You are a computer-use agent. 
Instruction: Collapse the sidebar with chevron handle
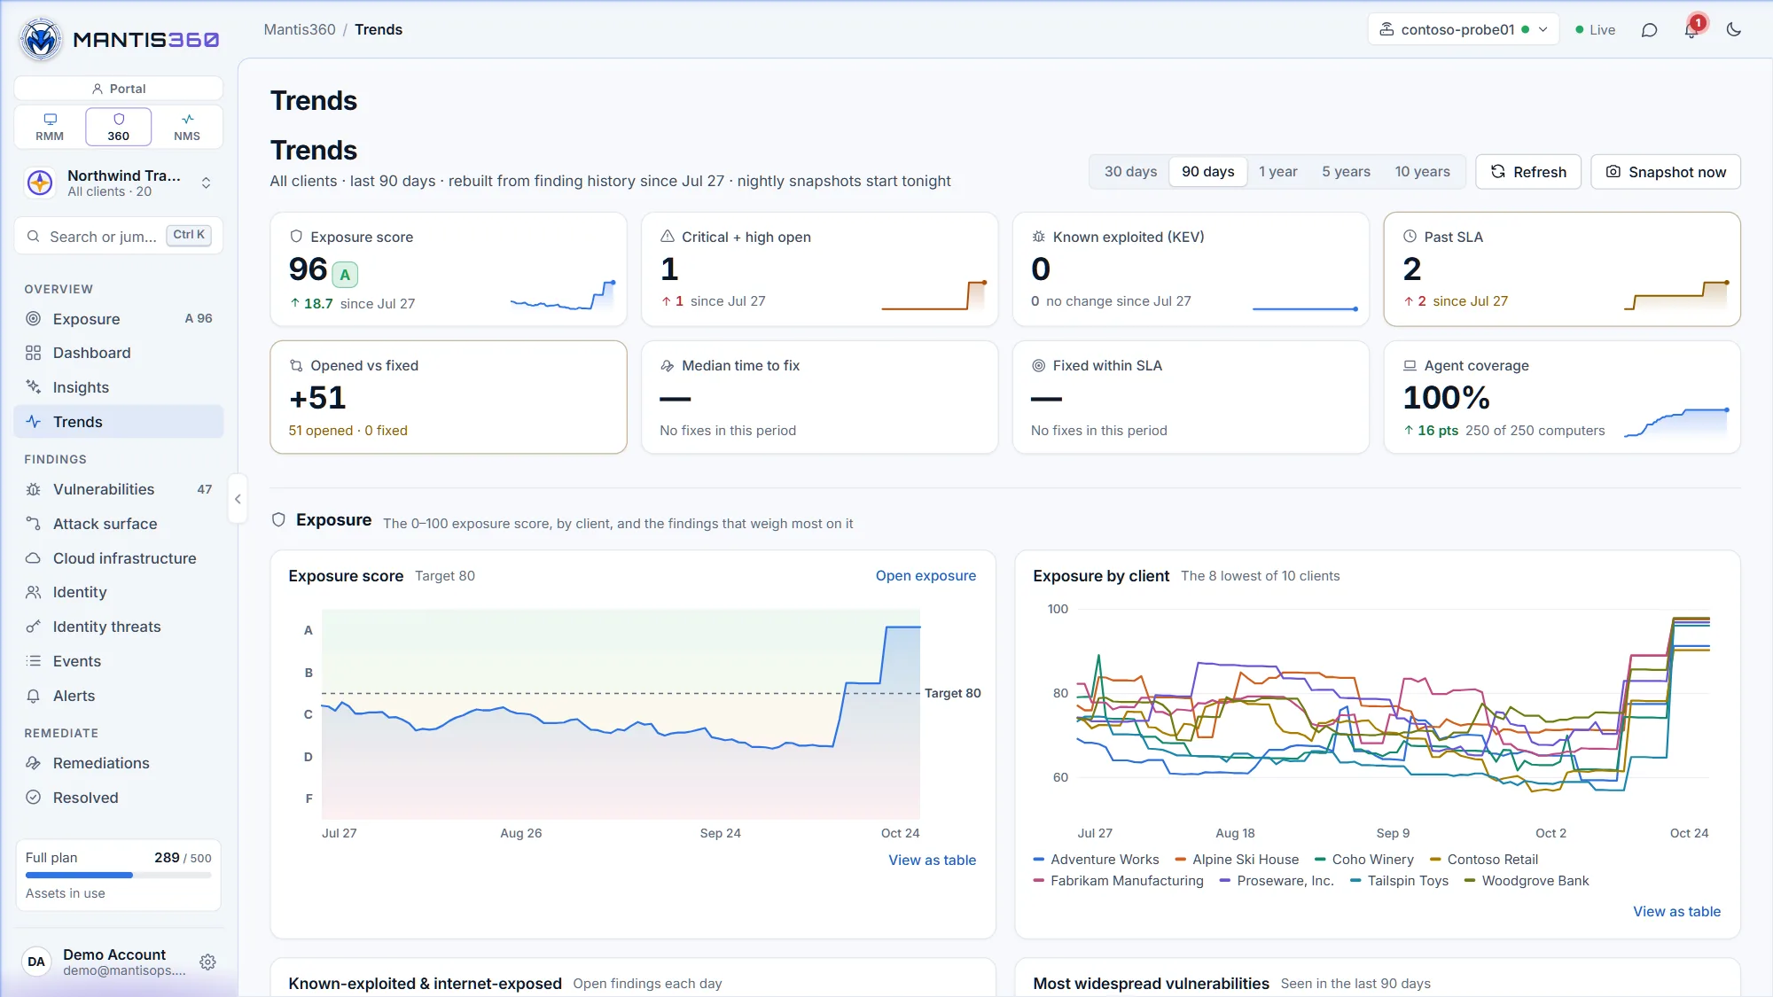[238, 499]
